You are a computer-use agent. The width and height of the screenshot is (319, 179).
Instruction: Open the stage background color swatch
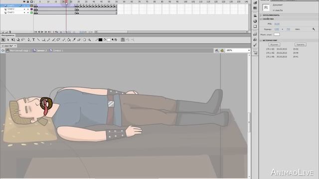coord(277,34)
